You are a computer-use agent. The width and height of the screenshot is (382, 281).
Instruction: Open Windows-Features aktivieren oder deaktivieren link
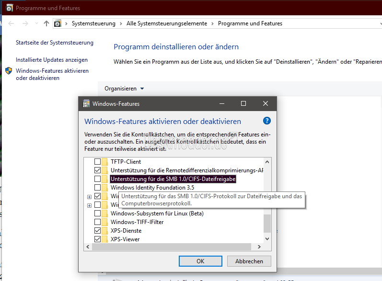tap(52, 75)
